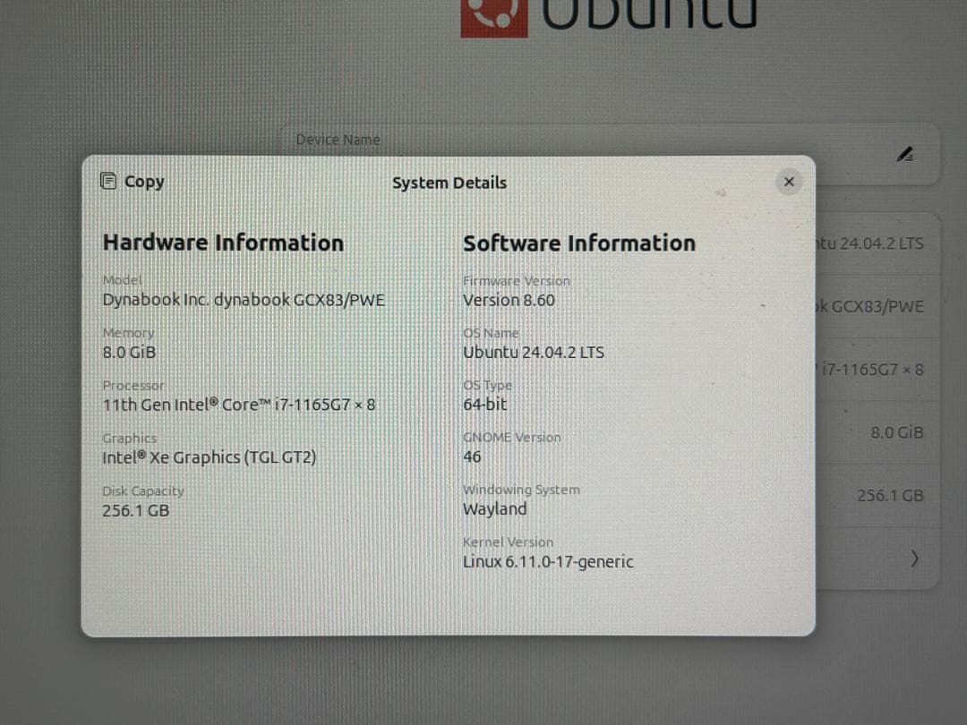Click the Copy button to copy system details

[132, 181]
